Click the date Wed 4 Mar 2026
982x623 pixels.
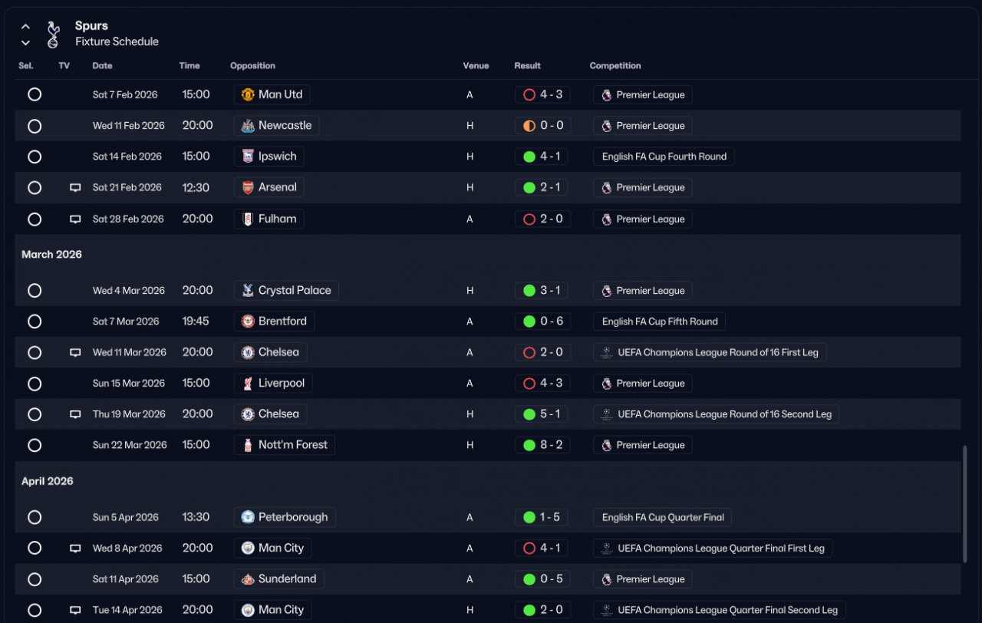click(129, 291)
